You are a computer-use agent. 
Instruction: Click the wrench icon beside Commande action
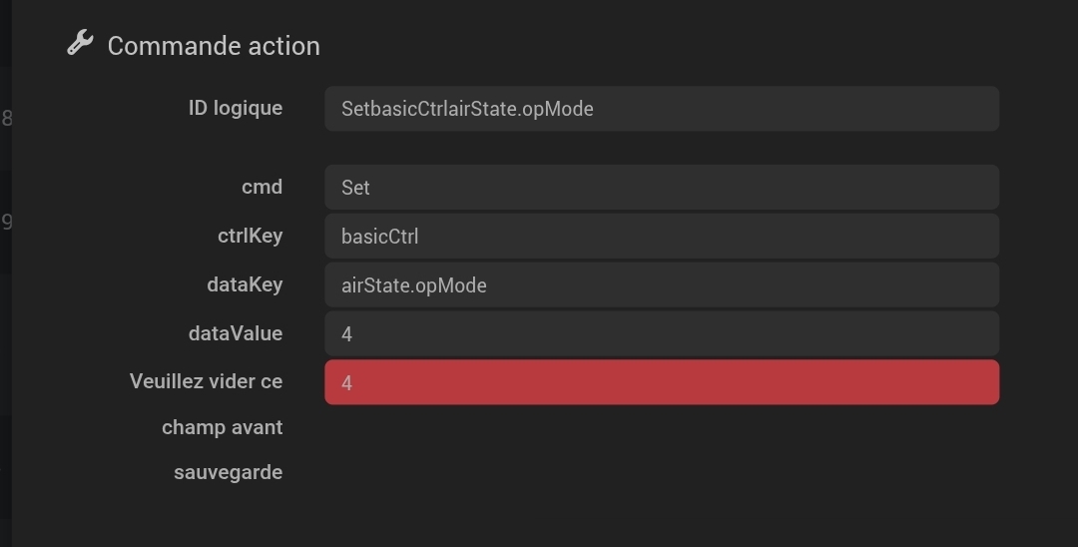point(80,43)
